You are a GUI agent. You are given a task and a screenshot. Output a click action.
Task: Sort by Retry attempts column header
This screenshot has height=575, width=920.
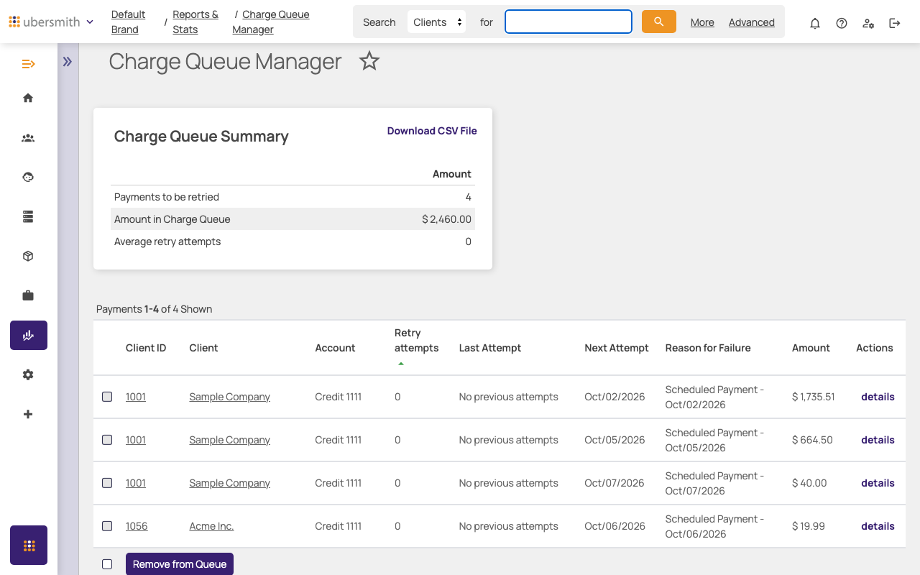pyautogui.click(x=416, y=341)
